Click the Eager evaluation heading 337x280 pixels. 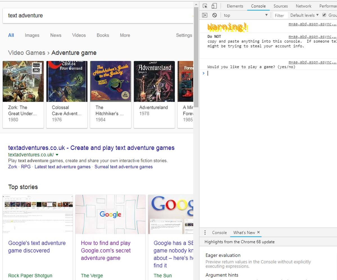click(x=223, y=255)
